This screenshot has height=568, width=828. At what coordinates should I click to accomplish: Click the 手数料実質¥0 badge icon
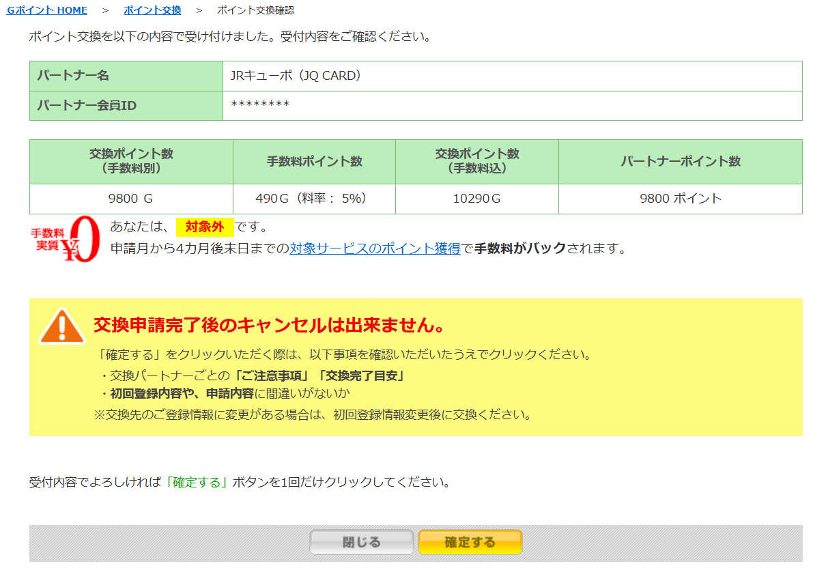[x=66, y=239]
